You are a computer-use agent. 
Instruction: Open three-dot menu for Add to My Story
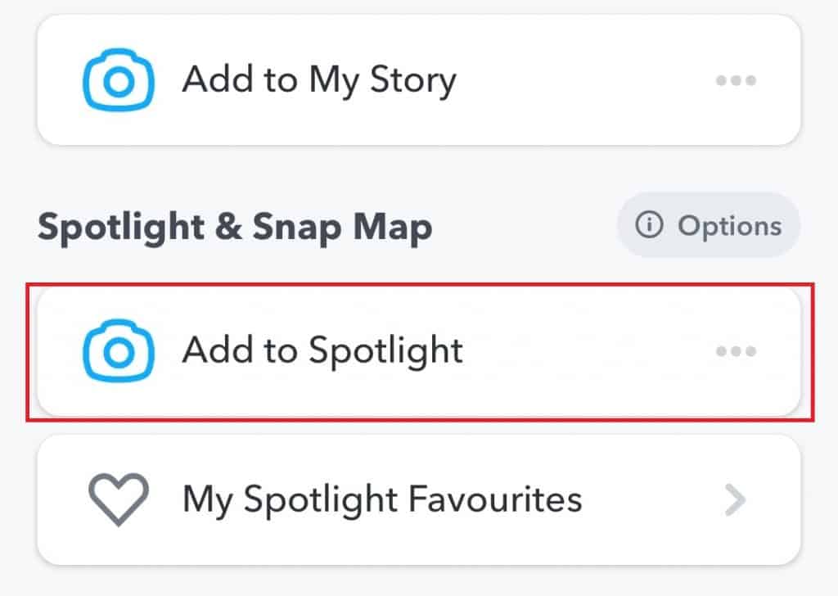tap(736, 80)
